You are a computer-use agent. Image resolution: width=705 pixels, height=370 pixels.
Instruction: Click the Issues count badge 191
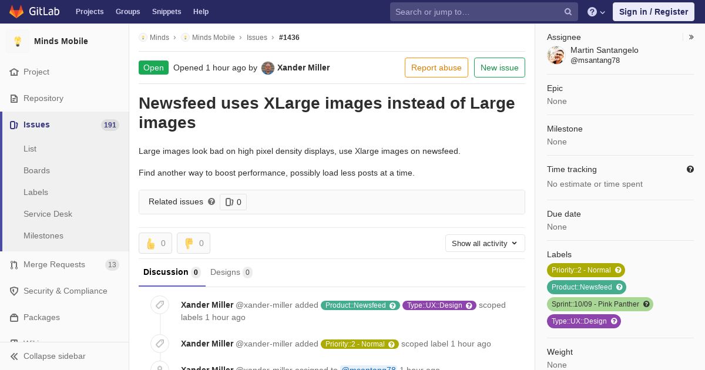[110, 125]
